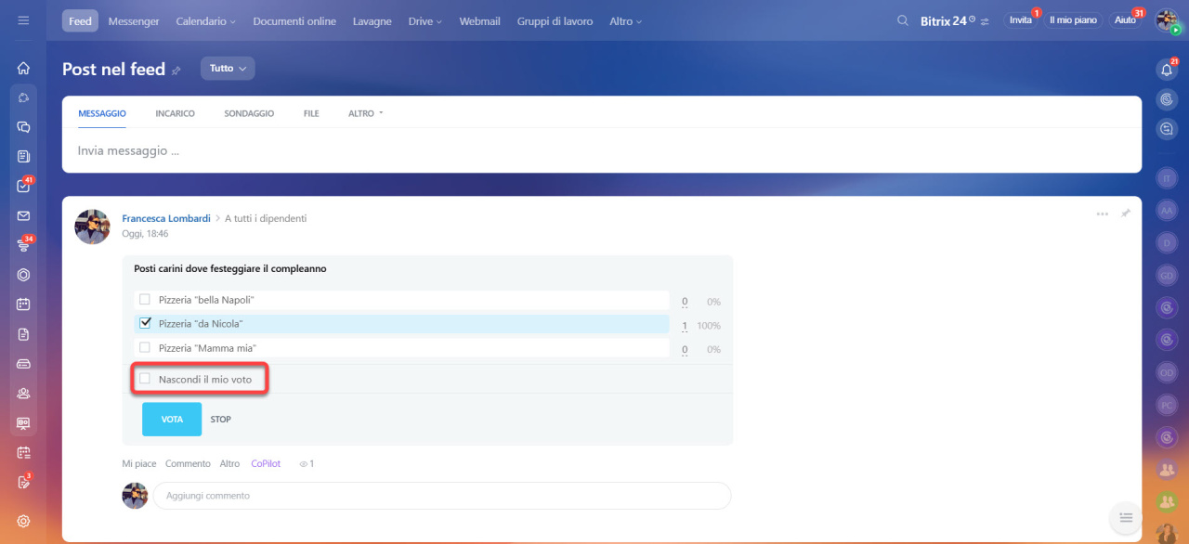
Task: Click the list icon at bottom-right corner
Action: click(x=1125, y=517)
